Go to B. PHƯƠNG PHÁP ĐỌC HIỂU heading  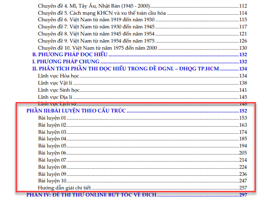140,54
